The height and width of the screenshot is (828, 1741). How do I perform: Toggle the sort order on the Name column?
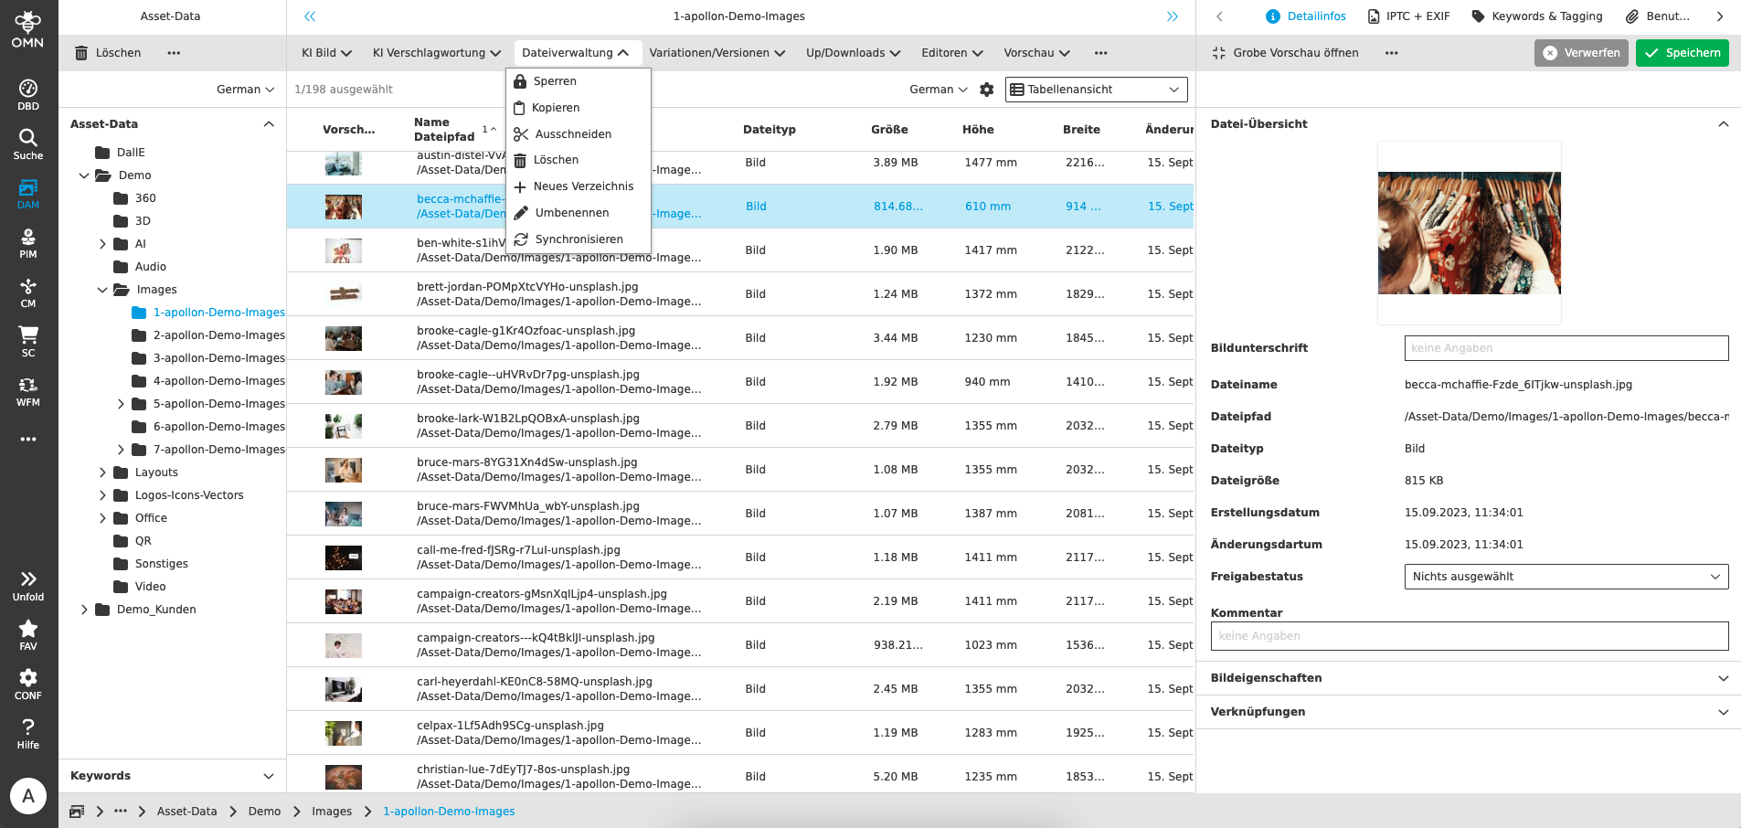pyautogui.click(x=491, y=128)
